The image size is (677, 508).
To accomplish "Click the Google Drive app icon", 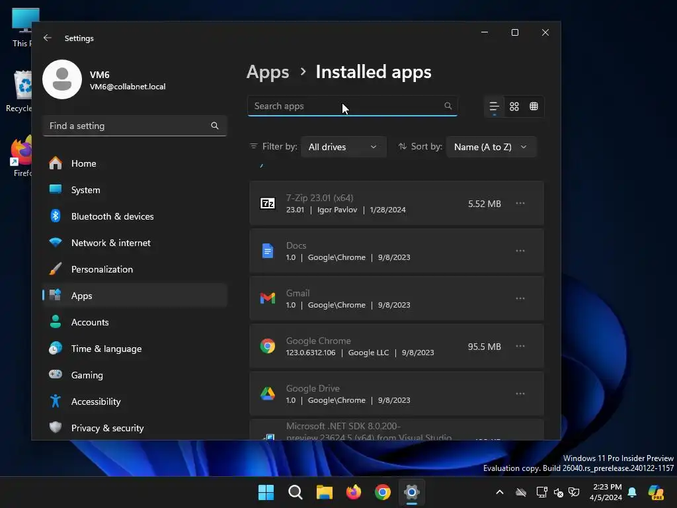I will click(268, 394).
